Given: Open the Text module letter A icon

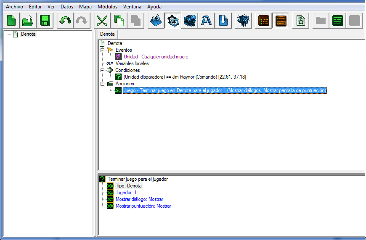Looking at the screenshot, I should [x=206, y=21].
